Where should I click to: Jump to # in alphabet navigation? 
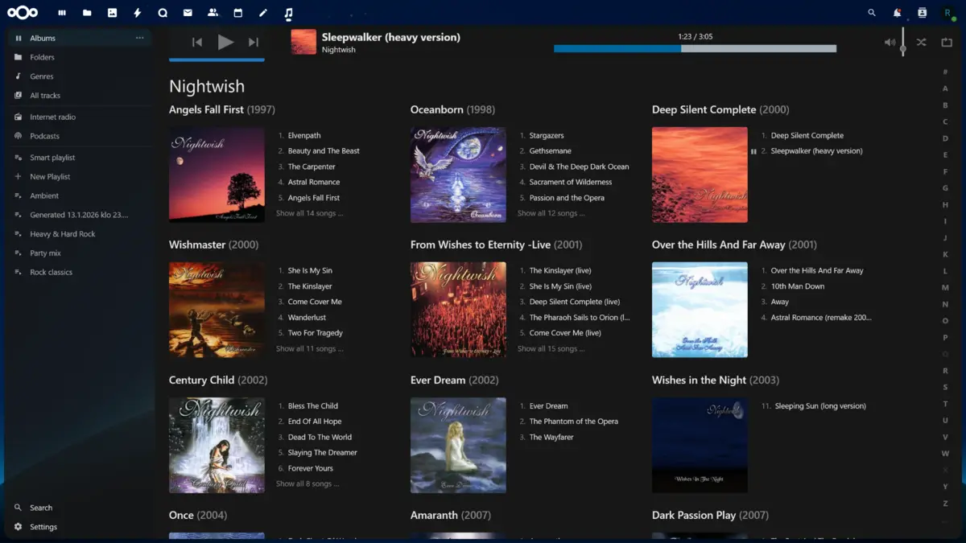click(945, 72)
